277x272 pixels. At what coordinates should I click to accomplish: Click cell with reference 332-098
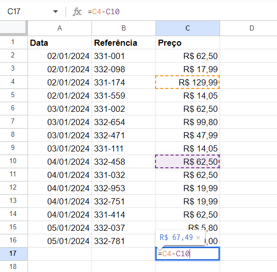pos(124,69)
